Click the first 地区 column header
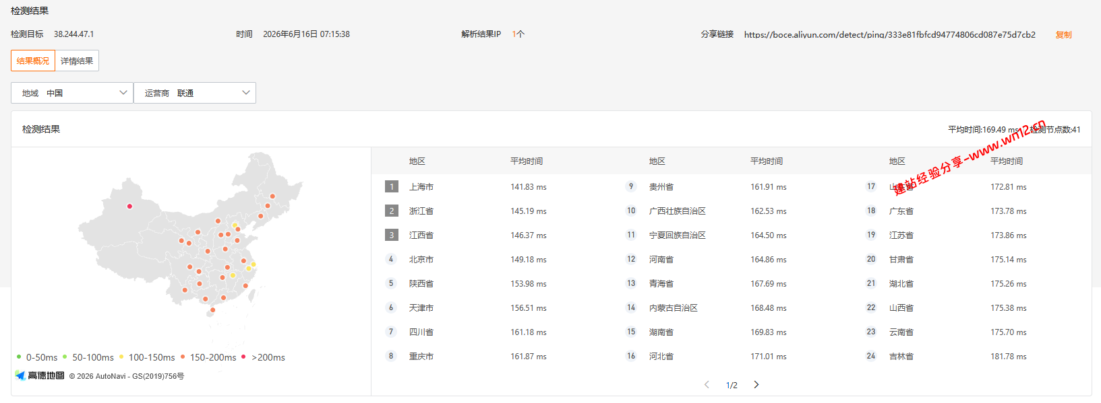The image size is (1101, 403). [417, 161]
